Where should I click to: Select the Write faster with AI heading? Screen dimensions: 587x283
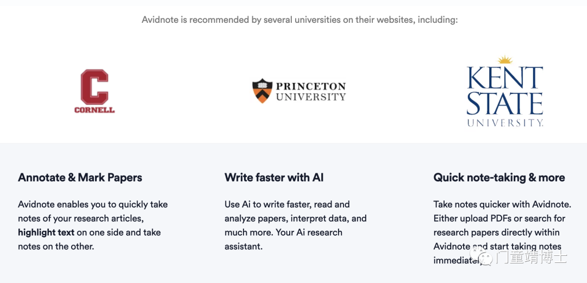click(274, 178)
